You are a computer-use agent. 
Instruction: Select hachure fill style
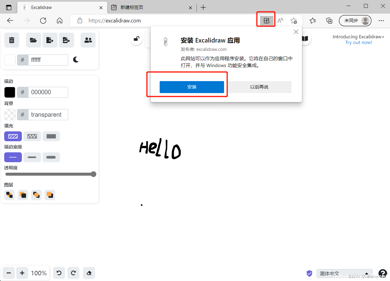click(13, 136)
